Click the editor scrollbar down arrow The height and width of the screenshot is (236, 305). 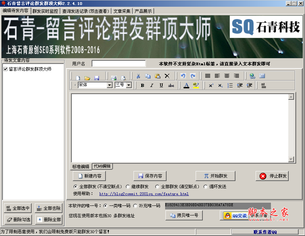[291, 159]
